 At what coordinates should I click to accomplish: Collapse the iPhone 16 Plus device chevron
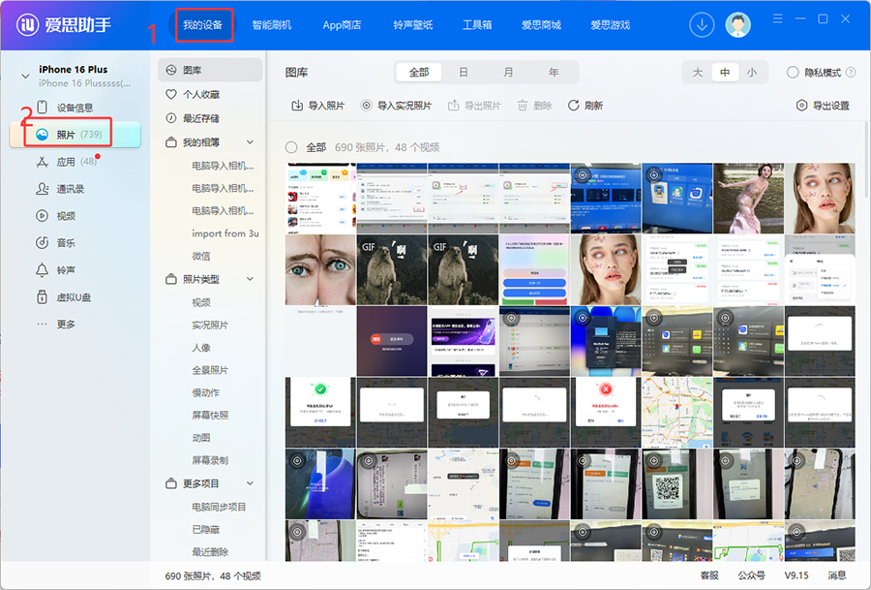(x=25, y=77)
